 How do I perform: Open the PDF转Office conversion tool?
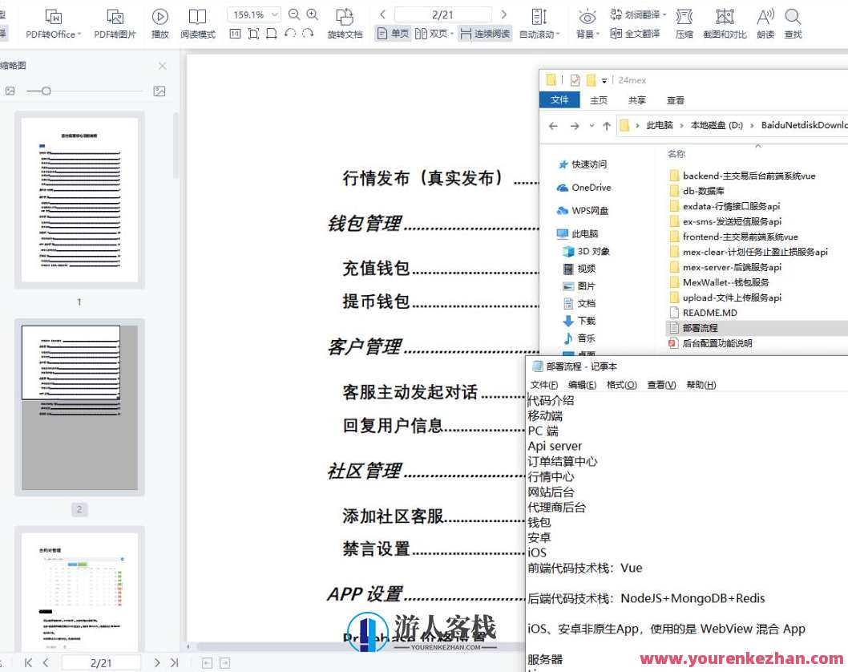(x=51, y=24)
